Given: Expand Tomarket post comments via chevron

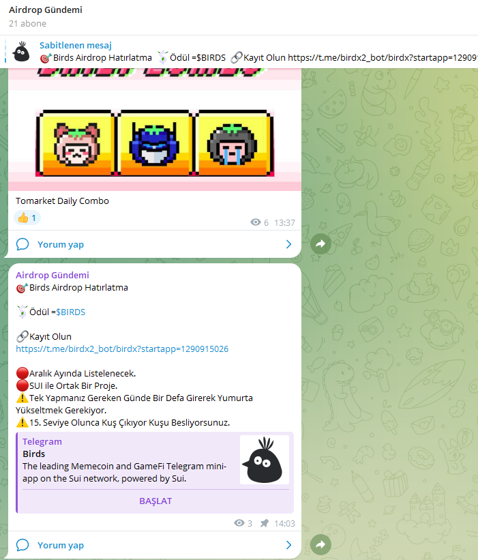Looking at the screenshot, I should tap(289, 244).
